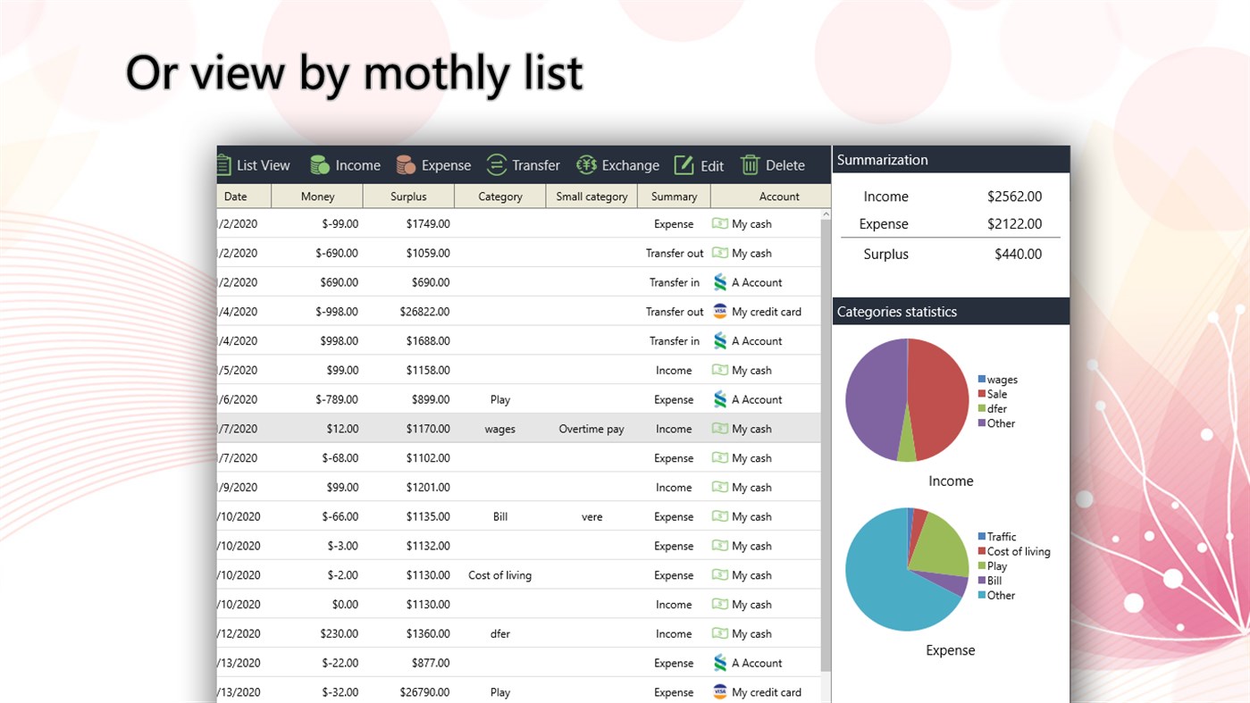
Task: Sort by the Money column header
Action: pos(317,196)
